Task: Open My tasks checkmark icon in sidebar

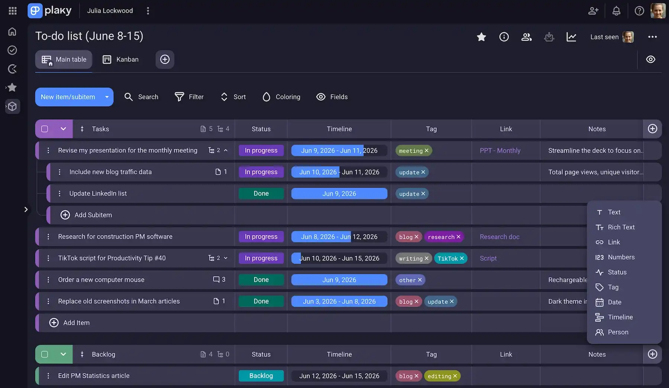Action: click(12, 50)
